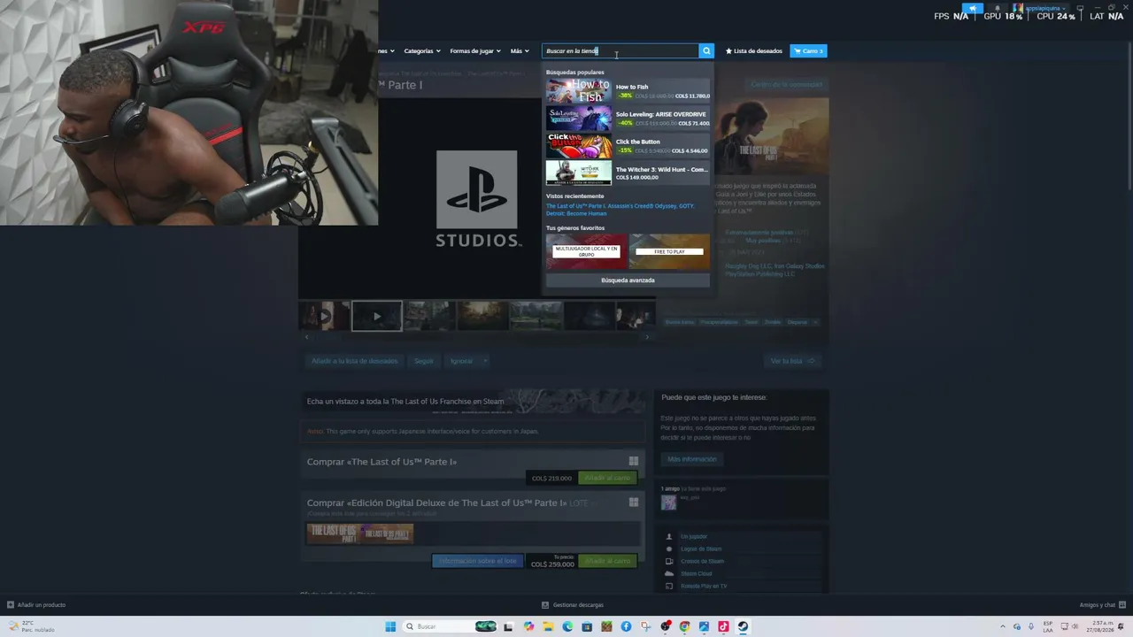Click the media strip right arrow
This screenshot has height=637, width=1133.
click(x=647, y=337)
